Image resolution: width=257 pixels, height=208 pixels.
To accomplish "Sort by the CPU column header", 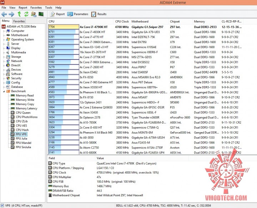I will (80, 21).
